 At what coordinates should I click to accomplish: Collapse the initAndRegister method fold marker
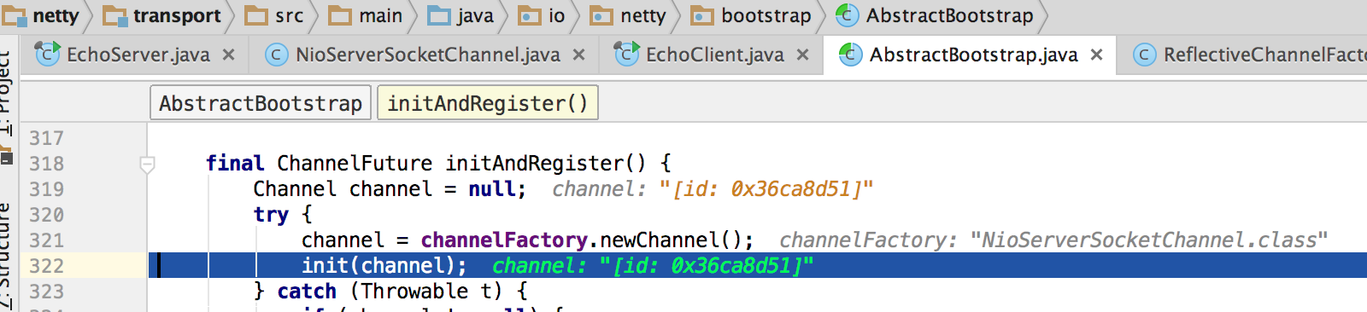(147, 164)
